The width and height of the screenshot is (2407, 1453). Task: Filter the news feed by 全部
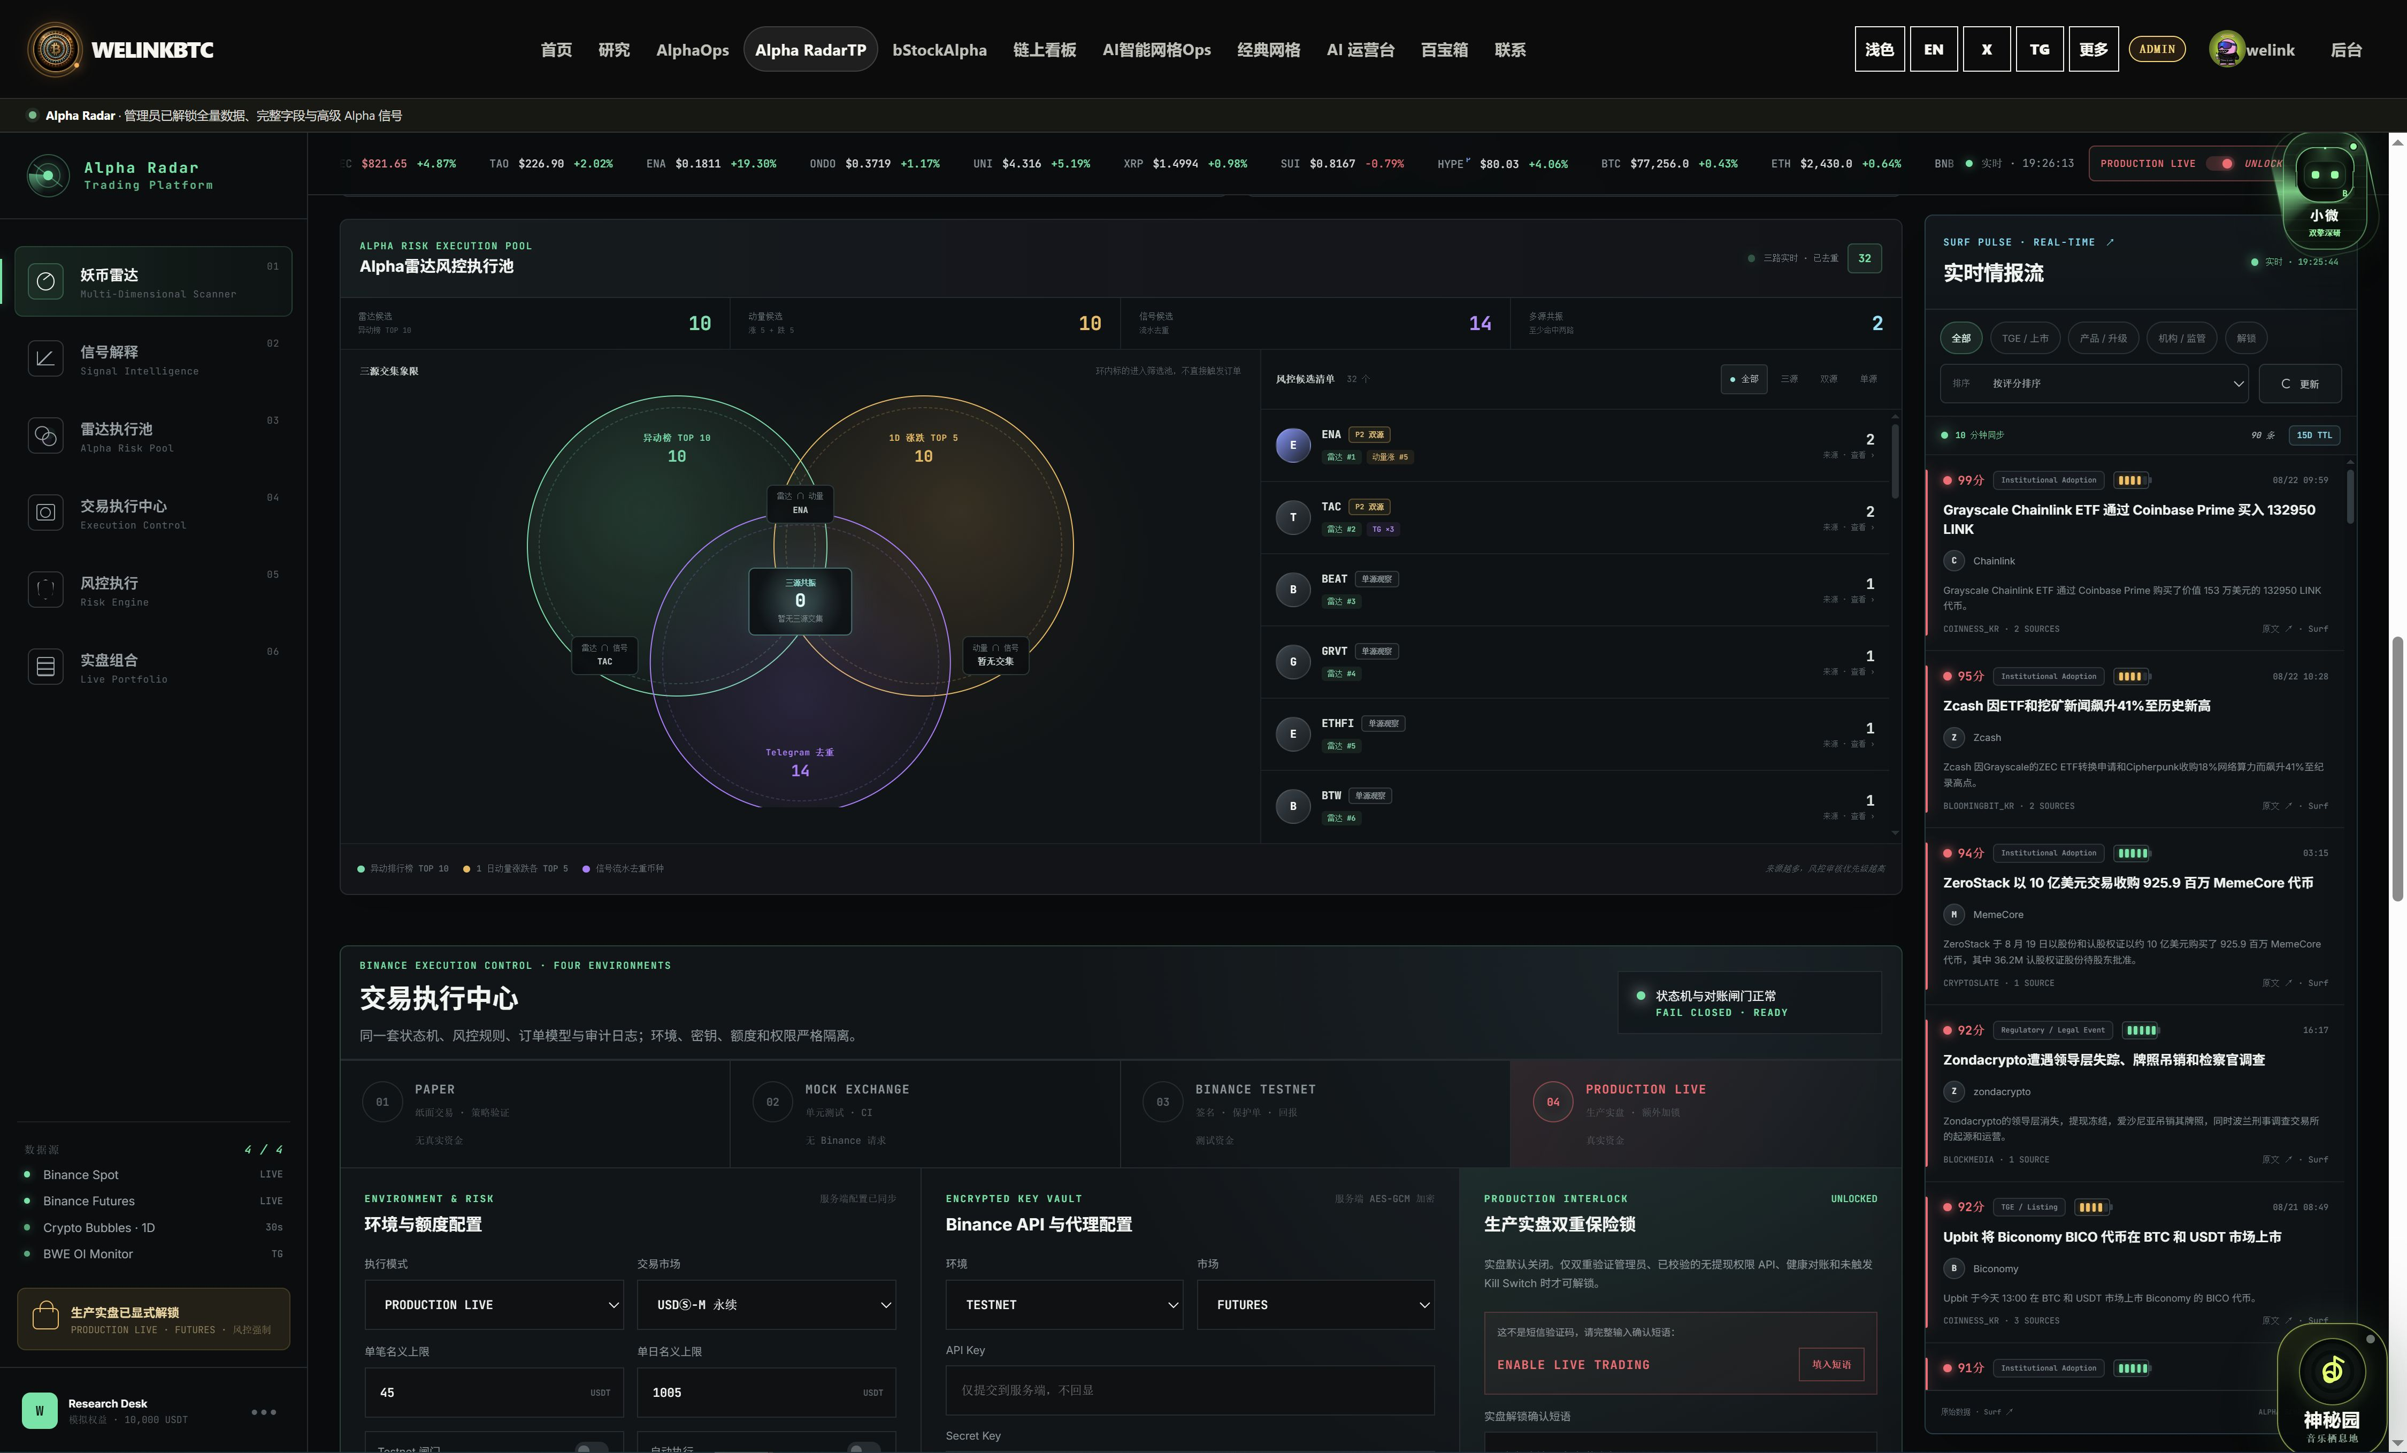pos(1960,338)
